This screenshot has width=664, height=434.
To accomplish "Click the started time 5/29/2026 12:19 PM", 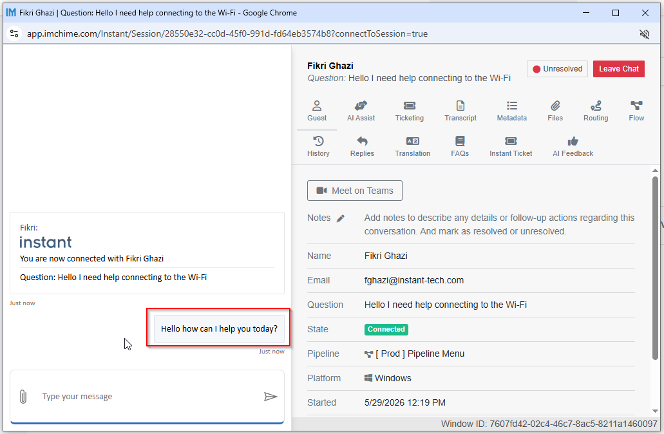I will (x=405, y=402).
